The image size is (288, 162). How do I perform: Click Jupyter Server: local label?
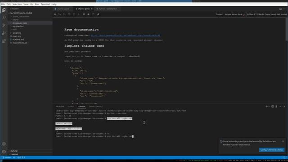pyautogui.click(x=234, y=14)
